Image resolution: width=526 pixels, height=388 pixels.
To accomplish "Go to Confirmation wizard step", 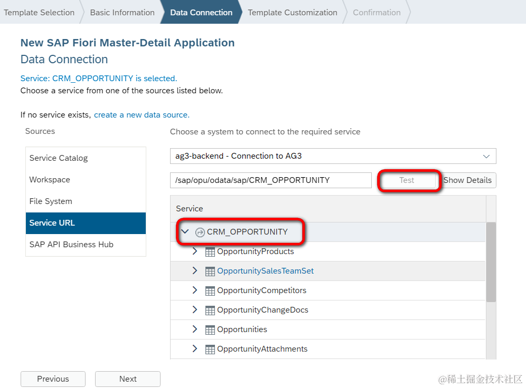I will (x=377, y=12).
